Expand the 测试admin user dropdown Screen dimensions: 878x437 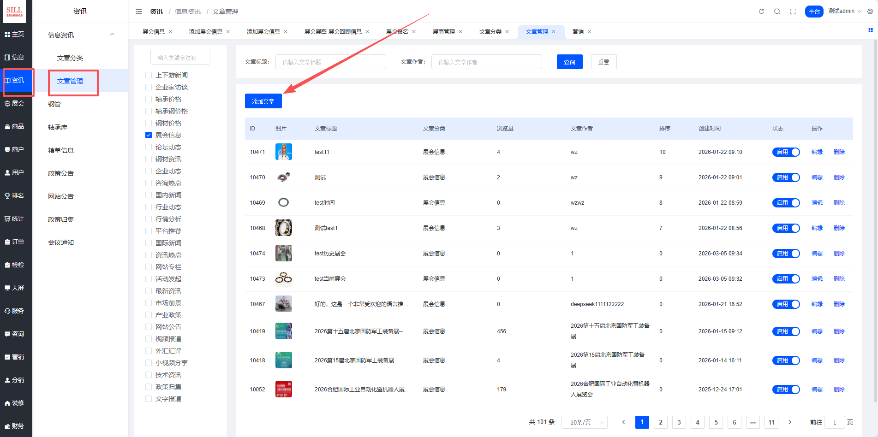tap(844, 11)
